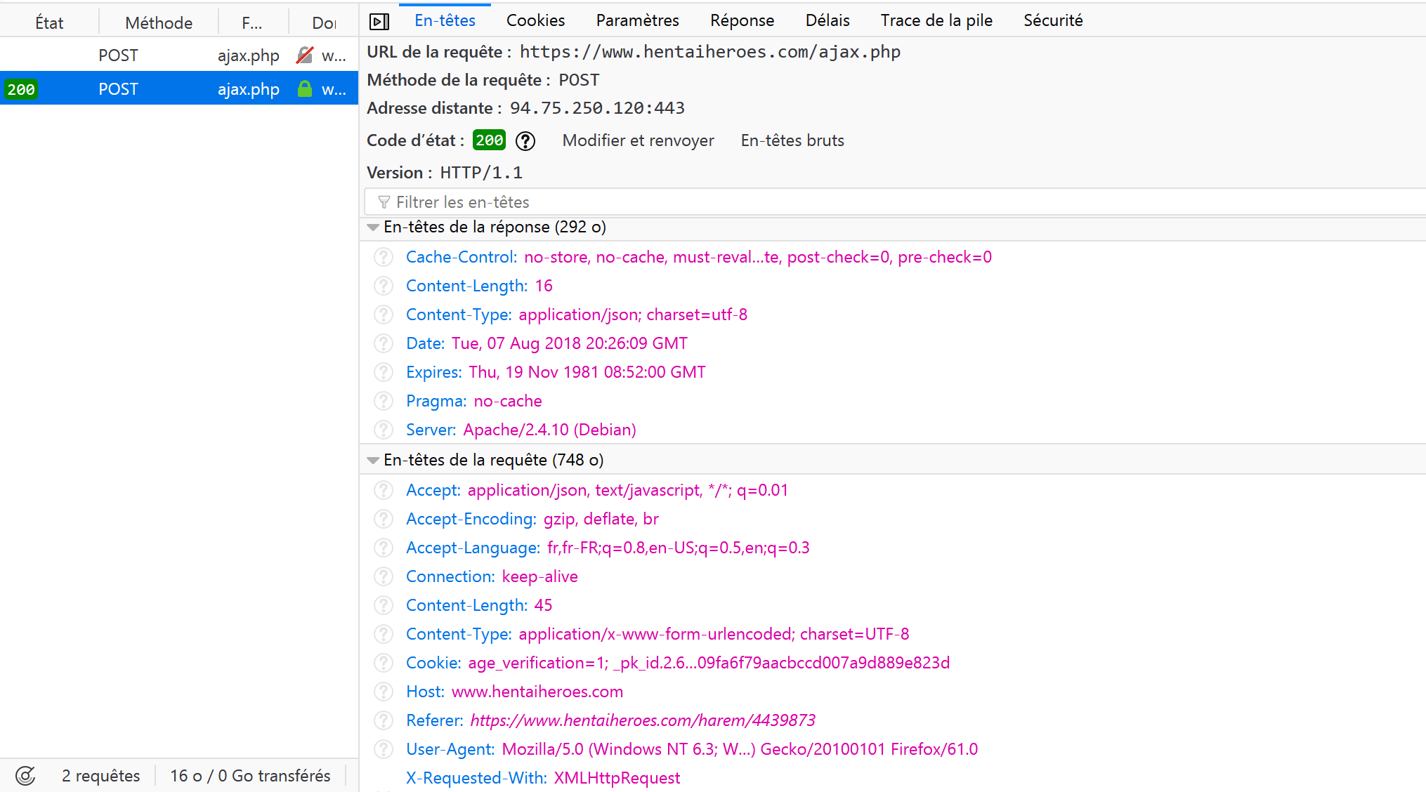Screen dimensions: 1426x792
Task: Click the Modifier et renvoyer button
Action: 638,140
